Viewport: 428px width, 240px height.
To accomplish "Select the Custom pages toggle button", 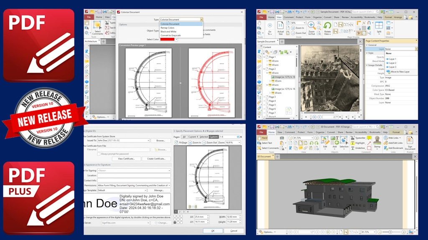I will (x=213, y=137).
